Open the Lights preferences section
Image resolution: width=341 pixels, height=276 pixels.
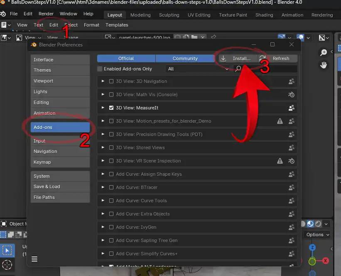pyautogui.click(x=60, y=92)
